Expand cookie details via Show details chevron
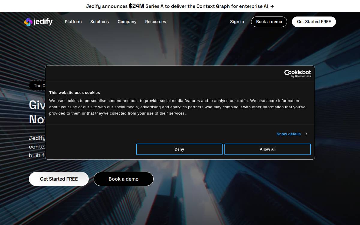The height and width of the screenshot is (225, 360). pyautogui.click(x=306, y=134)
